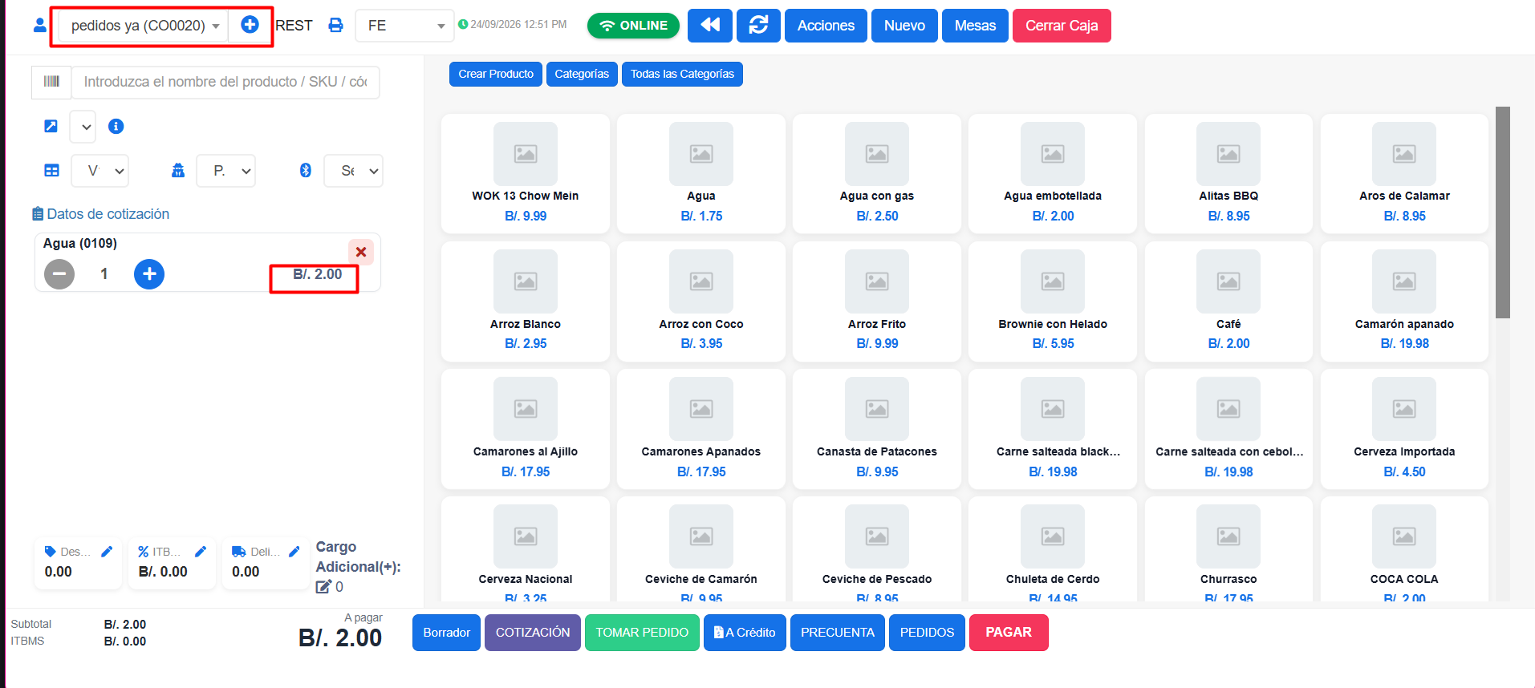This screenshot has height=688, width=1535.
Task: Select Todas las Categorías
Action: 682,74
